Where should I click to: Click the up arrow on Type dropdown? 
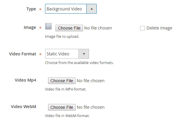click(92, 9)
